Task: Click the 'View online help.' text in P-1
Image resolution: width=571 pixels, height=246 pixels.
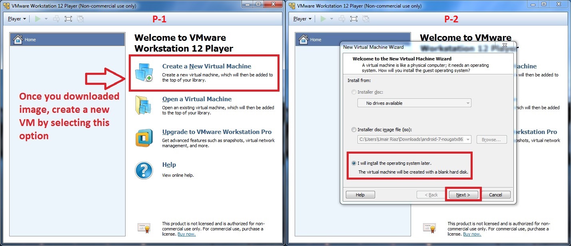Action: (x=178, y=175)
